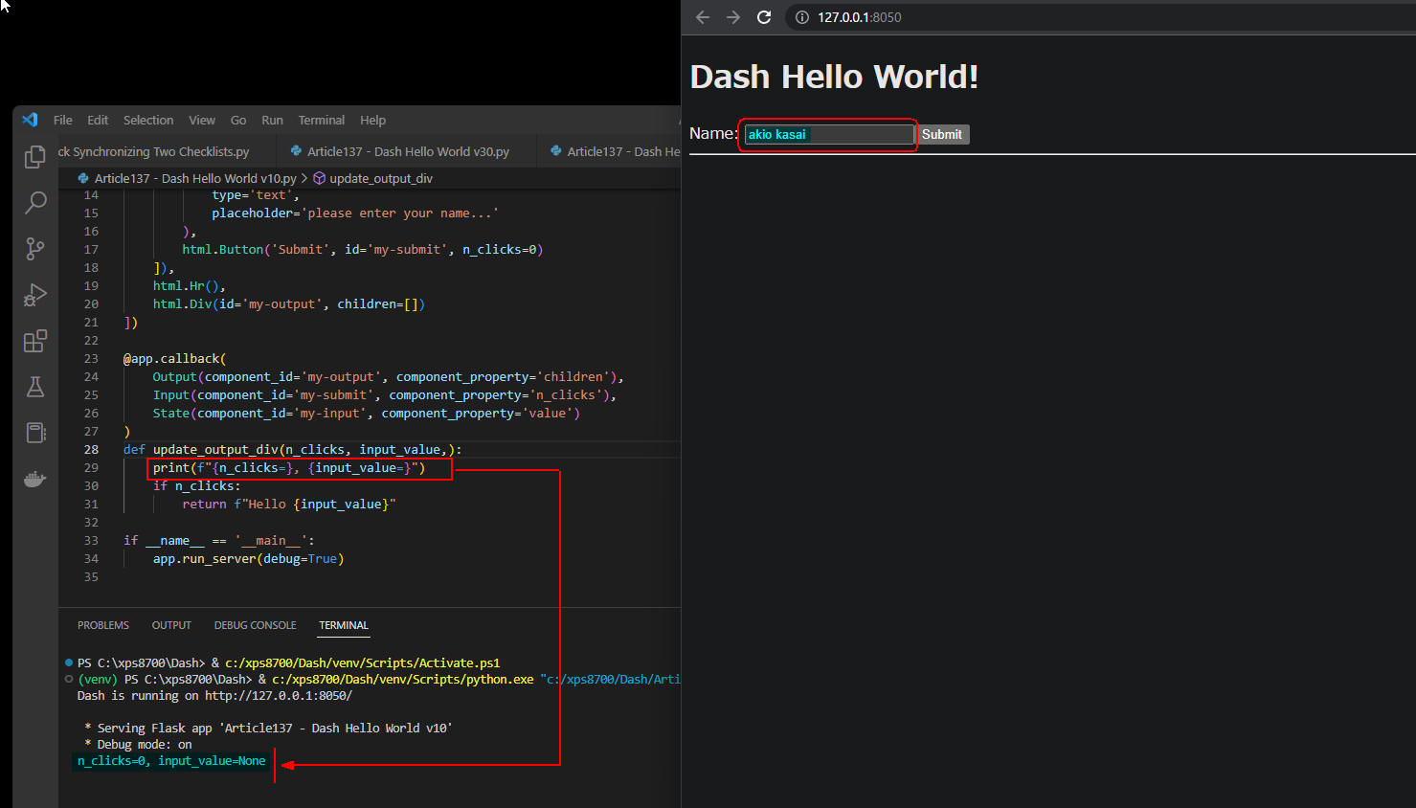This screenshot has height=808, width=1416.
Task: Open the Run menu
Action: coord(272,120)
